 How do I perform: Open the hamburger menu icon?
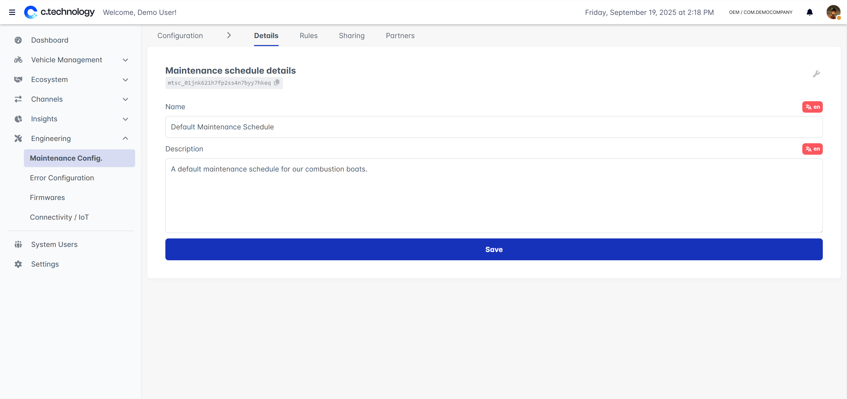[12, 13]
